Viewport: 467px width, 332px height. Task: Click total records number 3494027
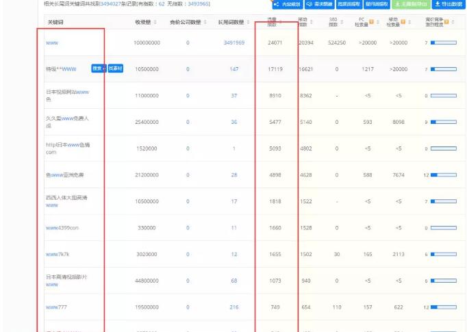pos(110,4)
